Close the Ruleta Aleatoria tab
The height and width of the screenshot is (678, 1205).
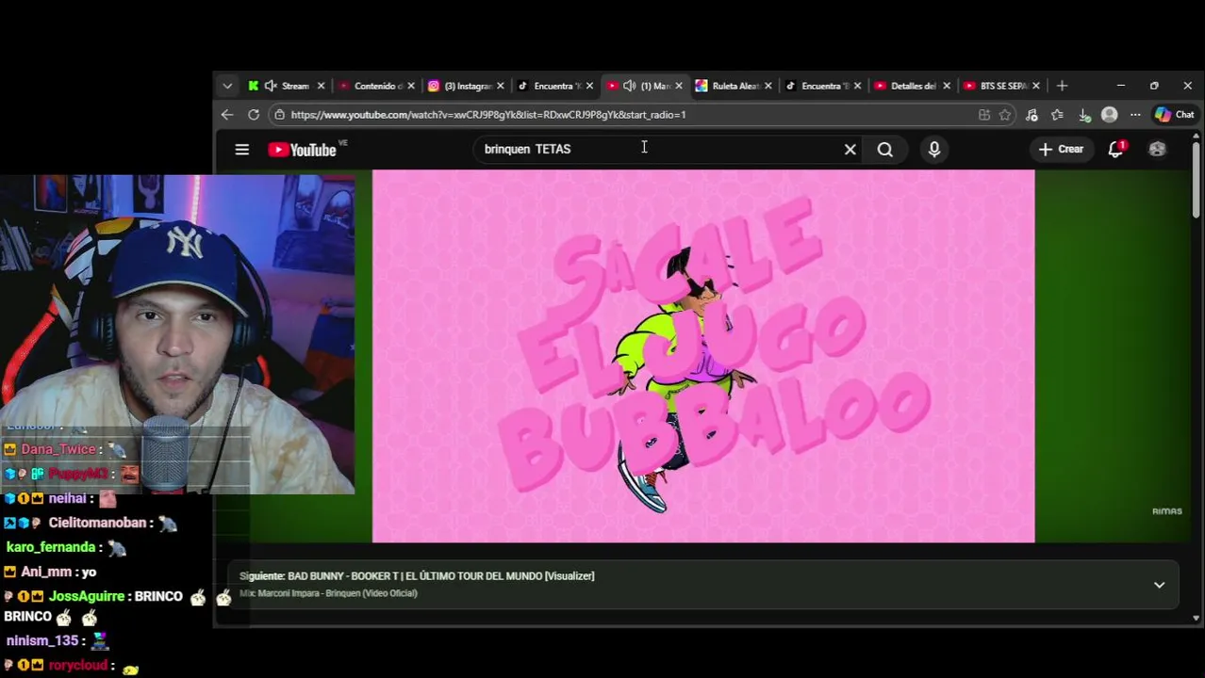(768, 86)
